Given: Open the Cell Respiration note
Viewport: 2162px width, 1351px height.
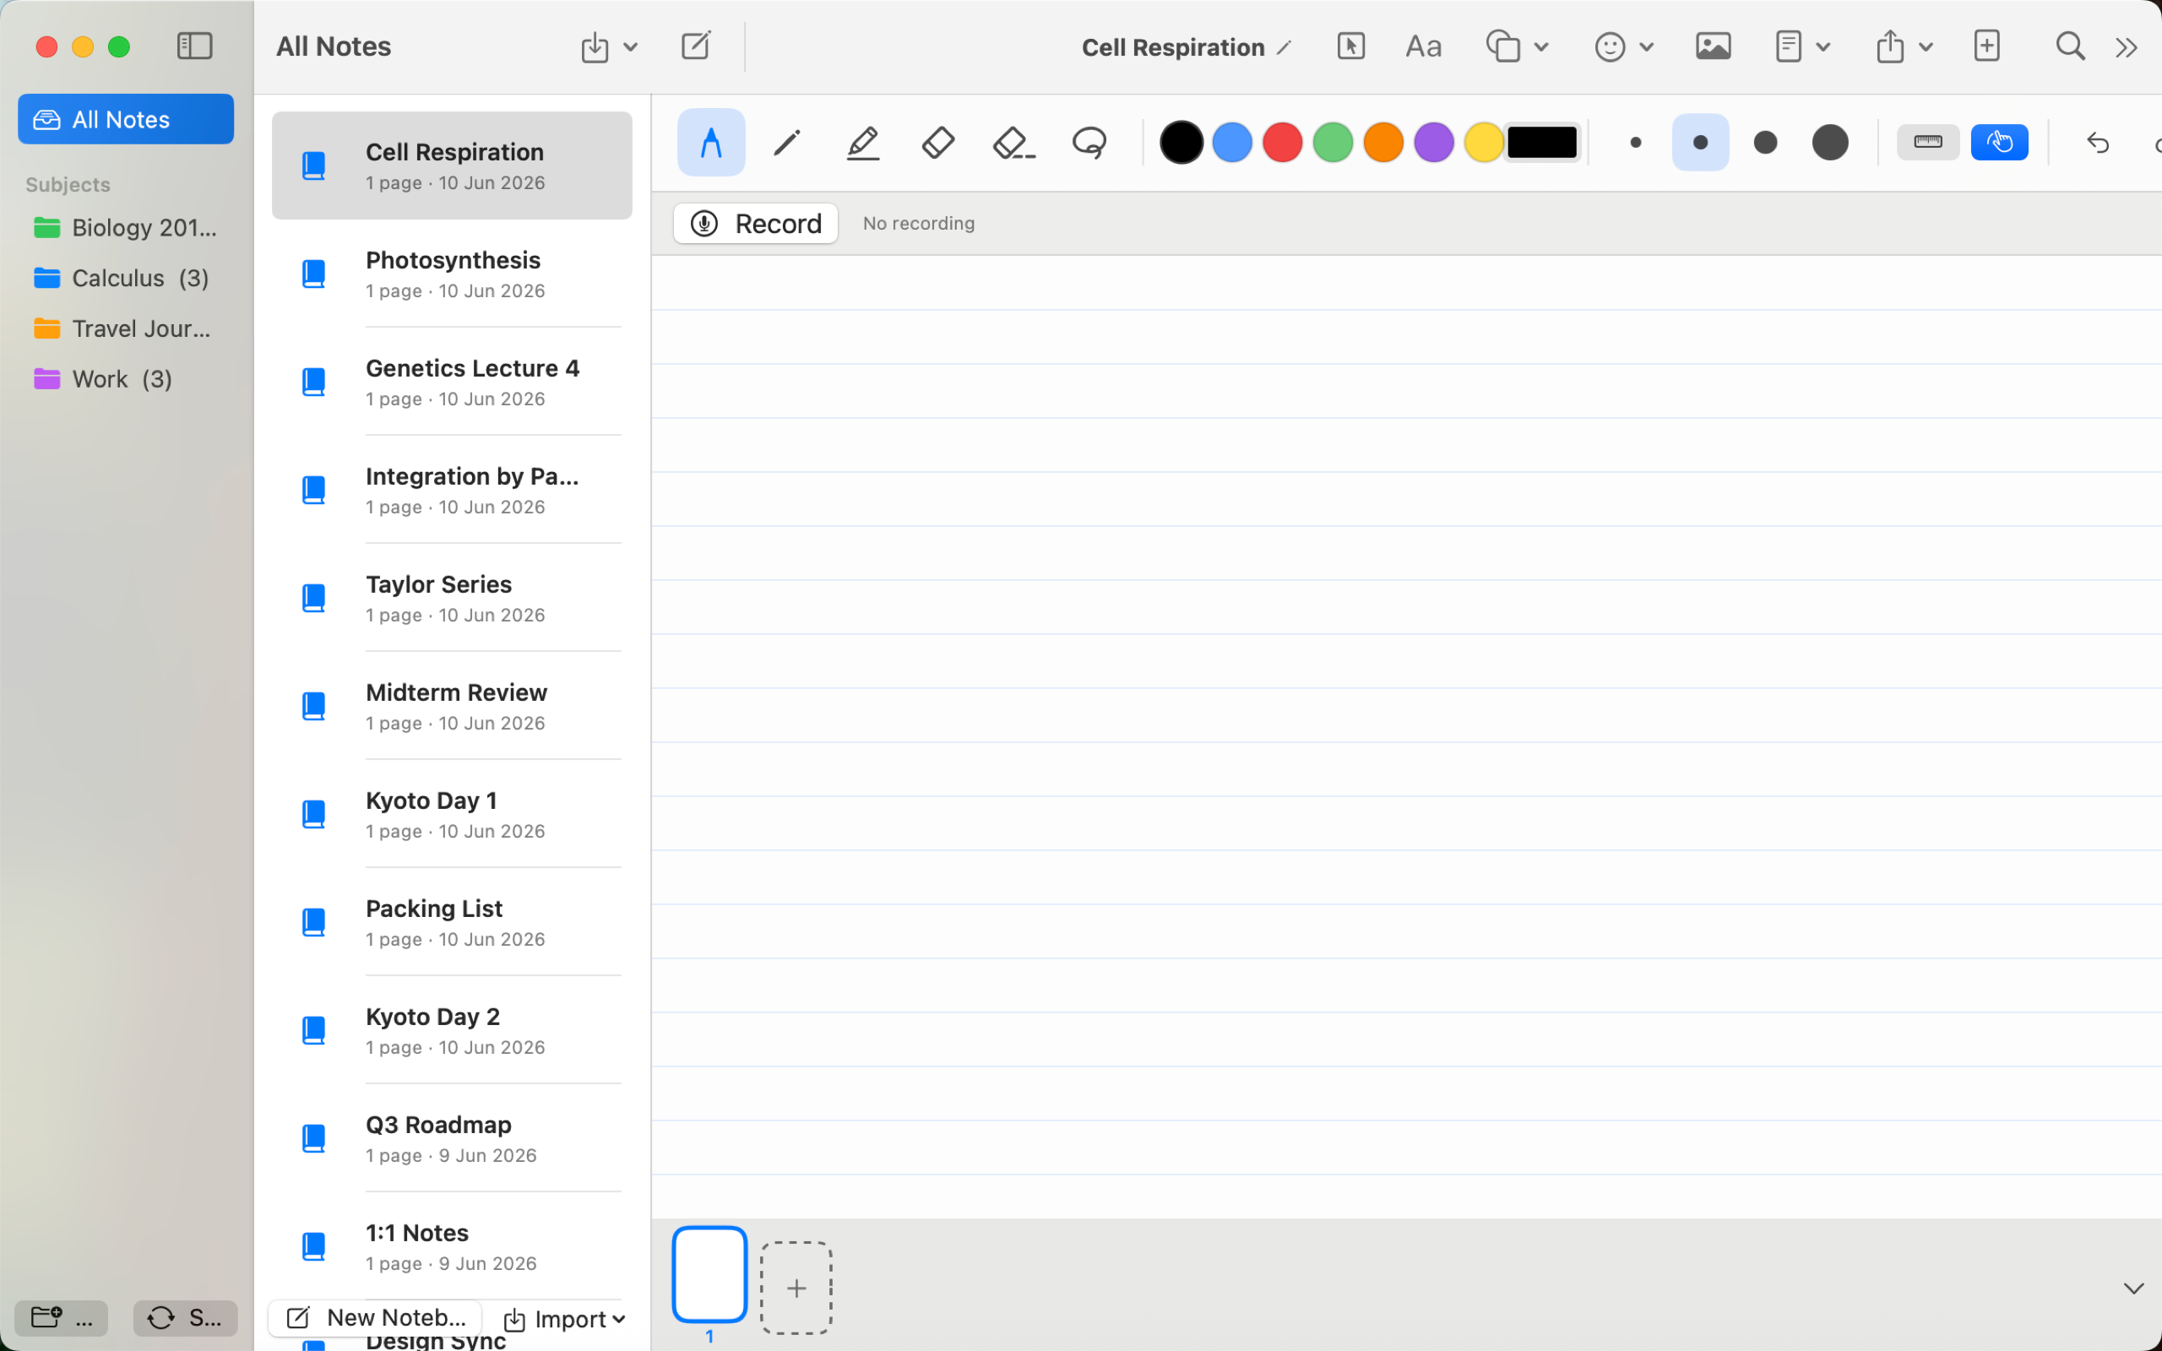Looking at the screenshot, I should point(452,165).
